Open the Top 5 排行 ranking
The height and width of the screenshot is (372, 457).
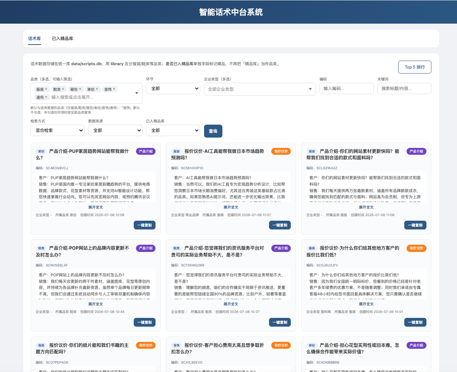415,67
